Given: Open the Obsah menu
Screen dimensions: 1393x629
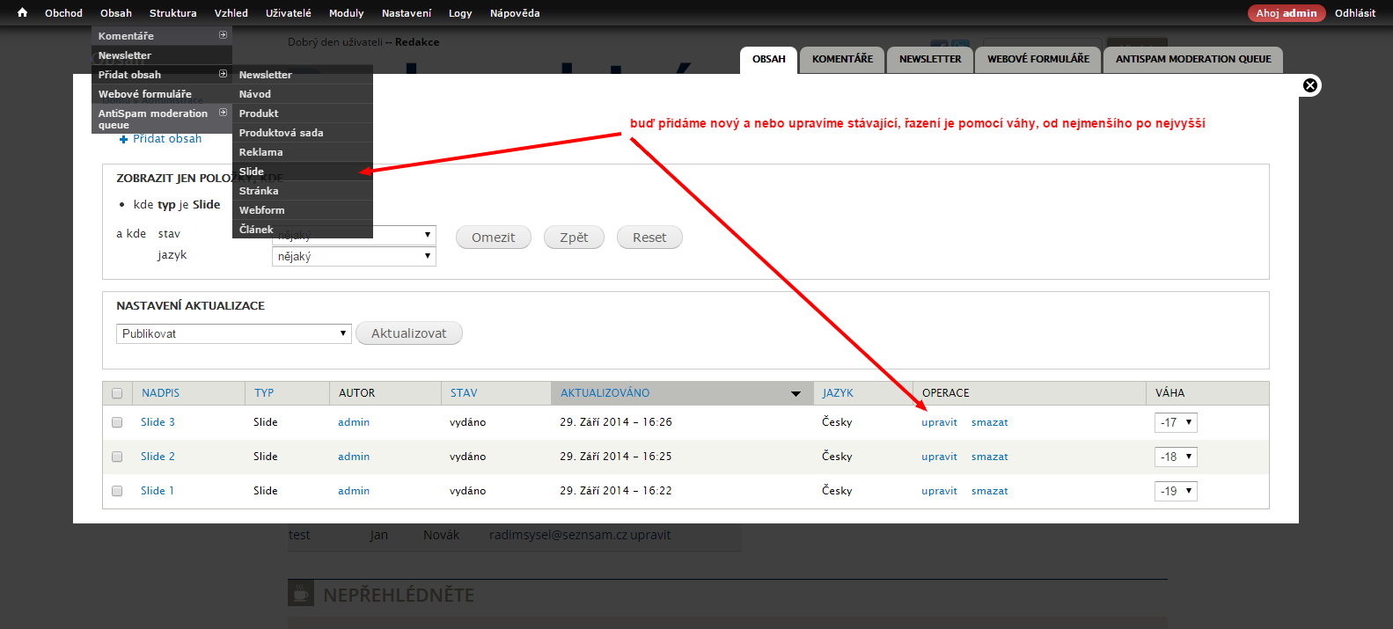Looking at the screenshot, I should point(116,13).
